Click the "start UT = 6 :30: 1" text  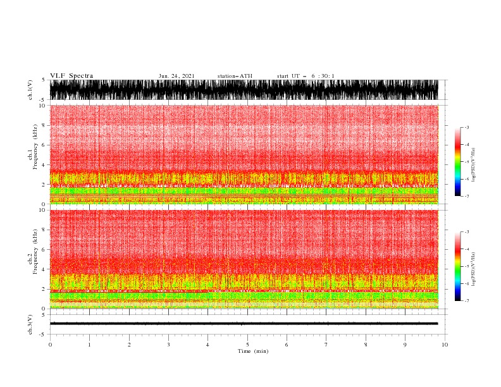(306, 76)
